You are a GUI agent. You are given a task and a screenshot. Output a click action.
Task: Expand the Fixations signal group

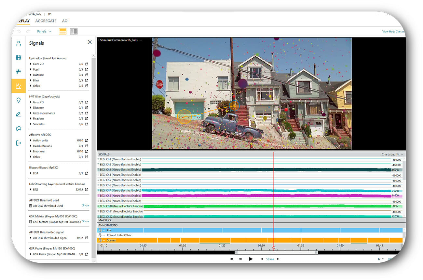[31, 119]
